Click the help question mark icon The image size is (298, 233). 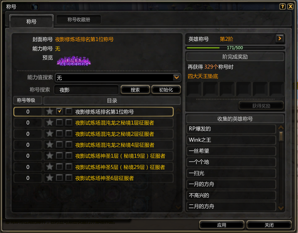282,7
